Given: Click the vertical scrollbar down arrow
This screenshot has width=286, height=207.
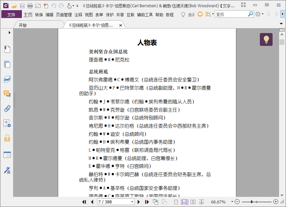Looking at the screenshot, I should click(282, 195).
